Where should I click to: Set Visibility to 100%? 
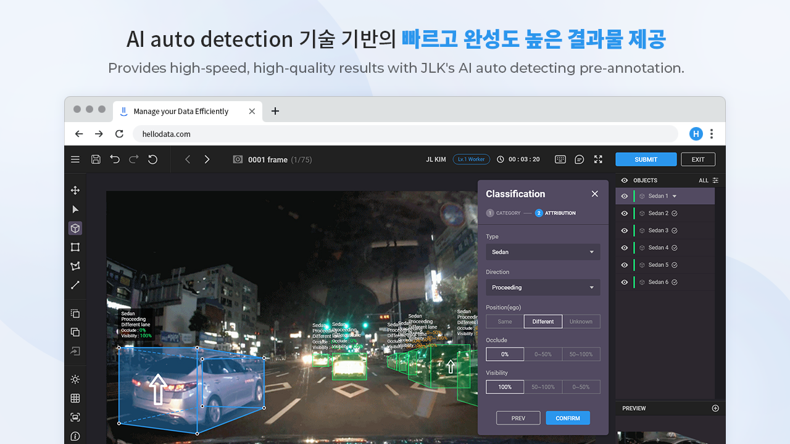[x=505, y=387]
